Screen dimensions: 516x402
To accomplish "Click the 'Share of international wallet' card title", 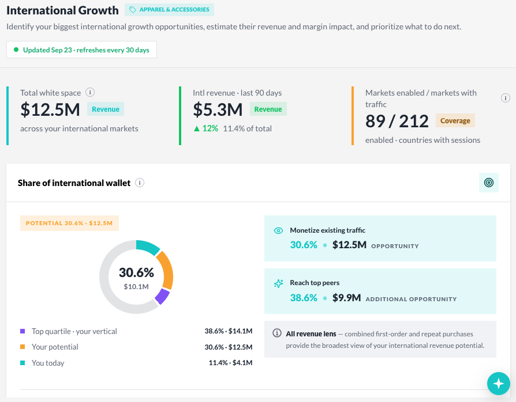I will (74, 183).
